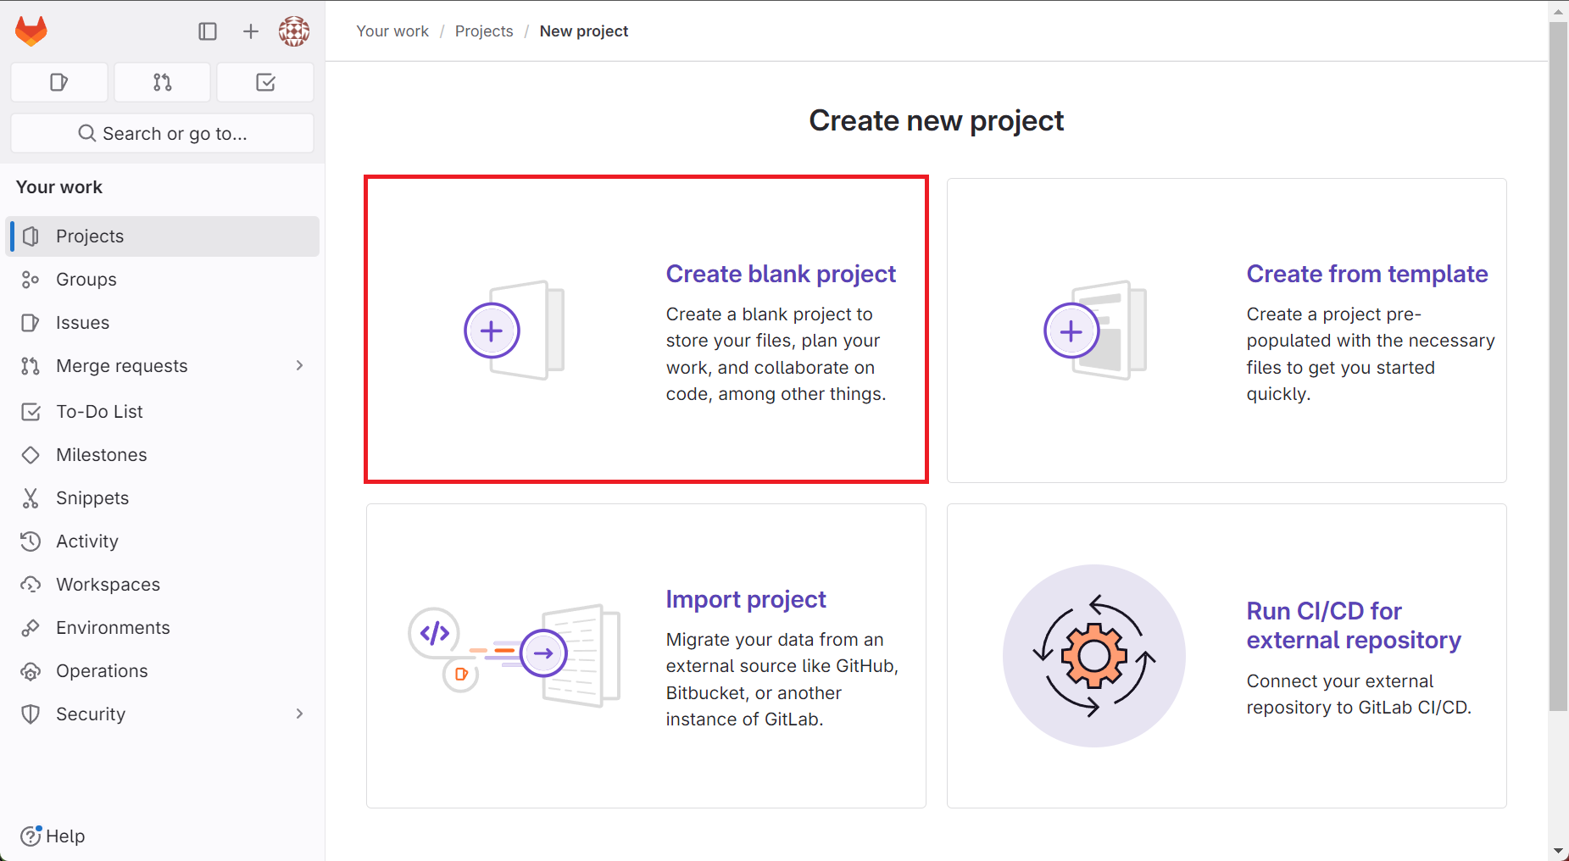Expand the Security sidebar section
Image resolution: width=1569 pixels, height=861 pixels.
[x=299, y=714]
